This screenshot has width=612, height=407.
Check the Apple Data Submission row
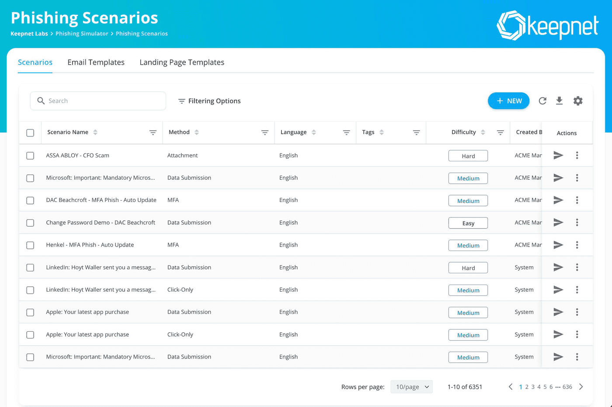[x=30, y=313]
